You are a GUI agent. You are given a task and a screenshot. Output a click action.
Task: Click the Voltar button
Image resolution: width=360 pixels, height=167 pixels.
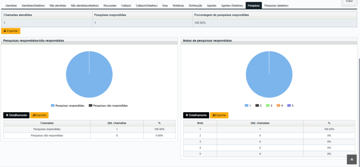(349, 1)
